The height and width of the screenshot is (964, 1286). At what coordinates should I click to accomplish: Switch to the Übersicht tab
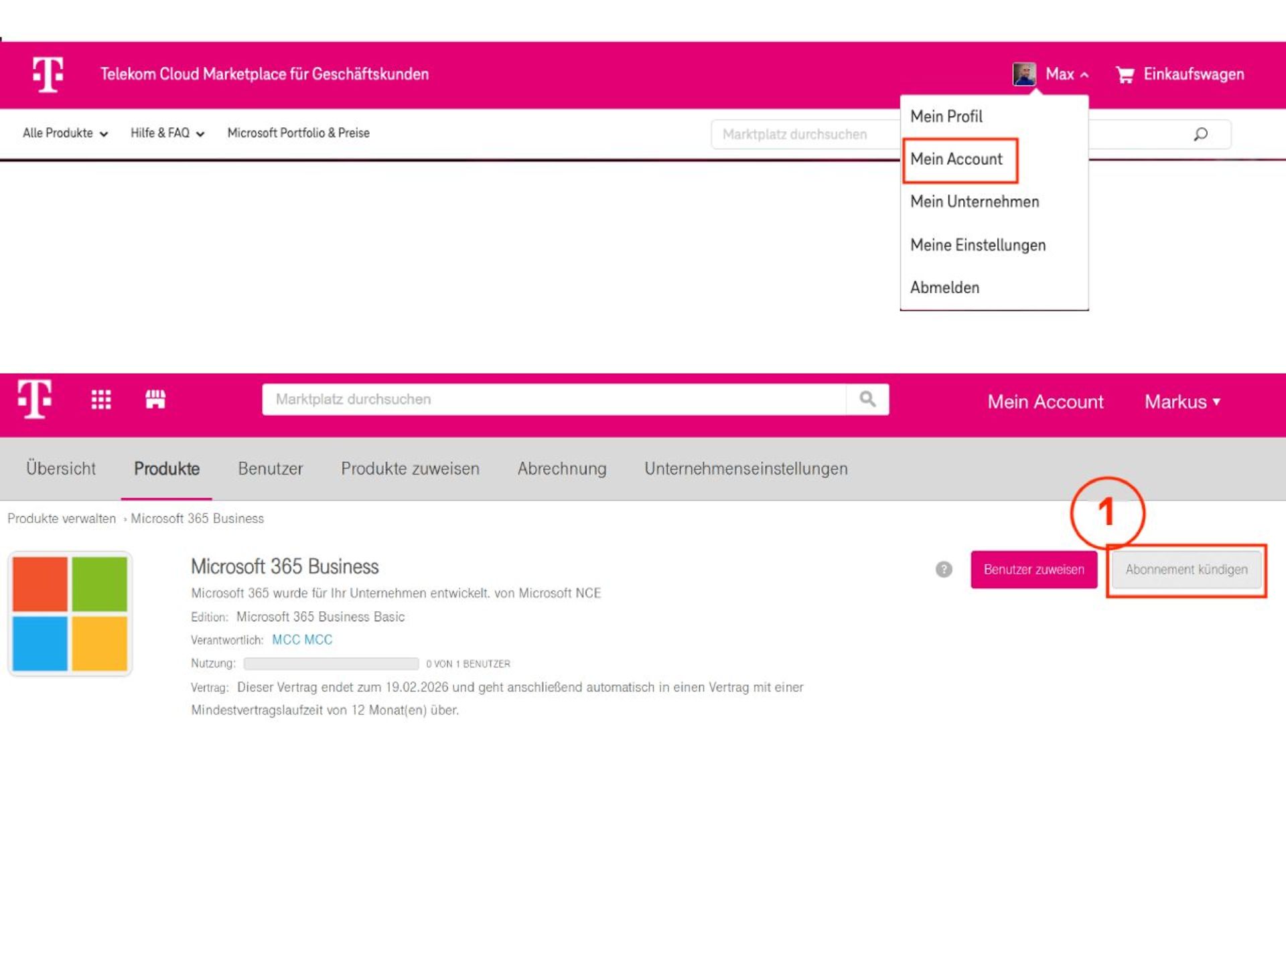[61, 469]
